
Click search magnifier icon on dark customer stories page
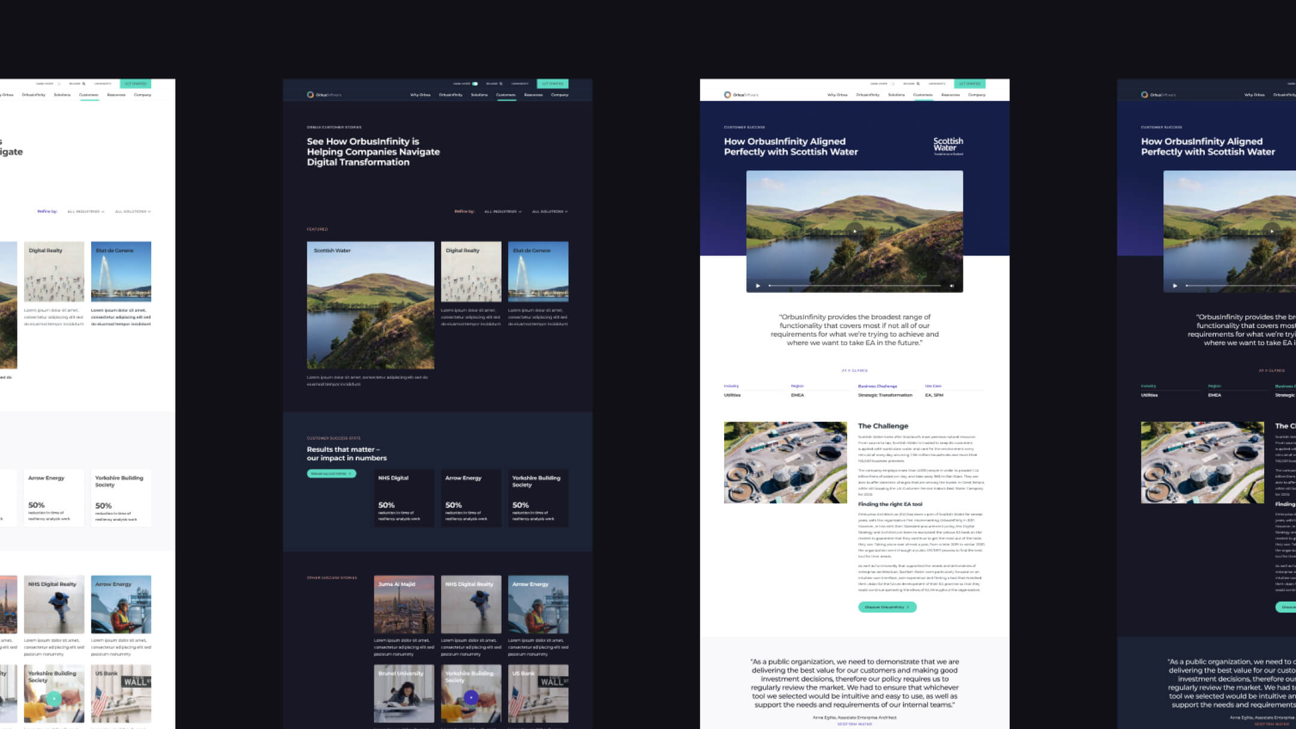coord(501,84)
